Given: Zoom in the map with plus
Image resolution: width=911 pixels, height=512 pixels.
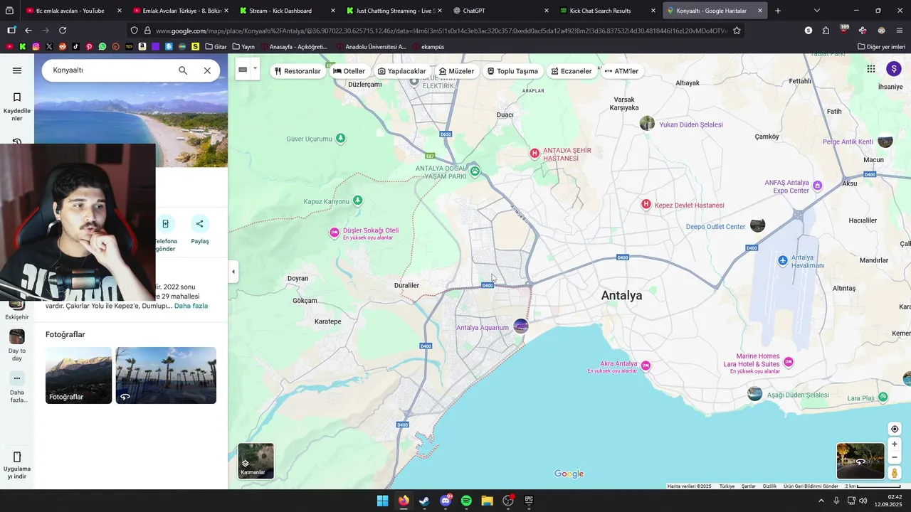Looking at the screenshot, I should [895, 444].
